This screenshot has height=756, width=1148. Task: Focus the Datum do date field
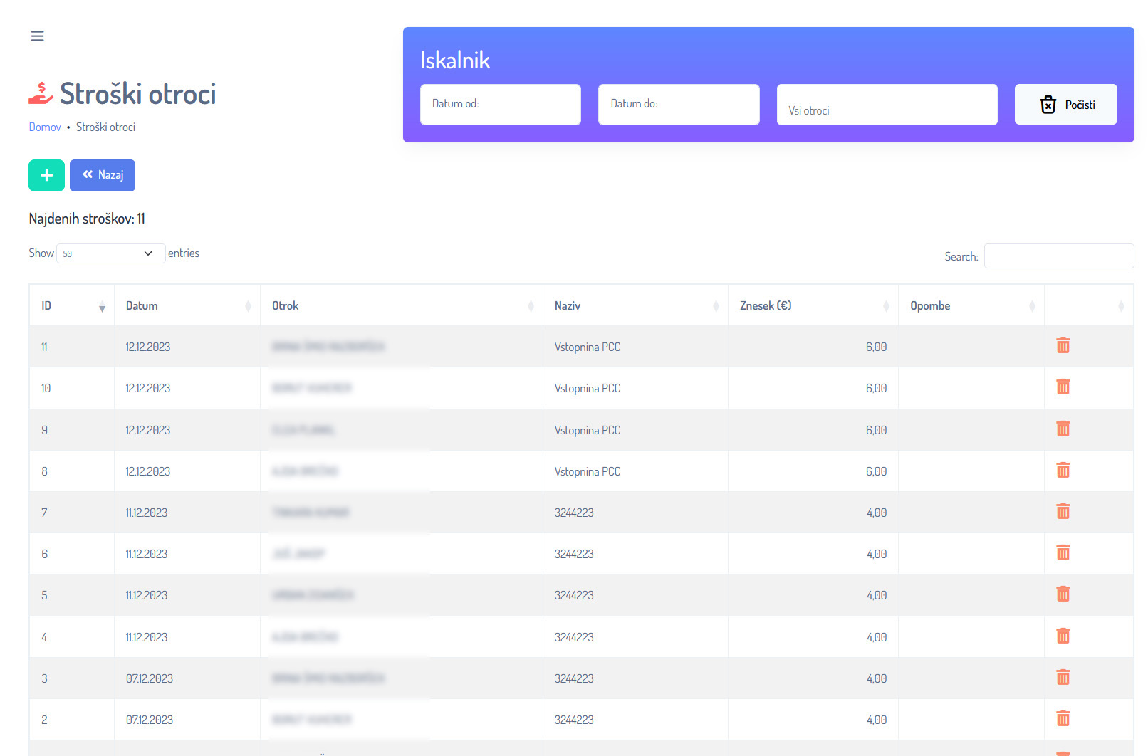(x=678, y=105)
